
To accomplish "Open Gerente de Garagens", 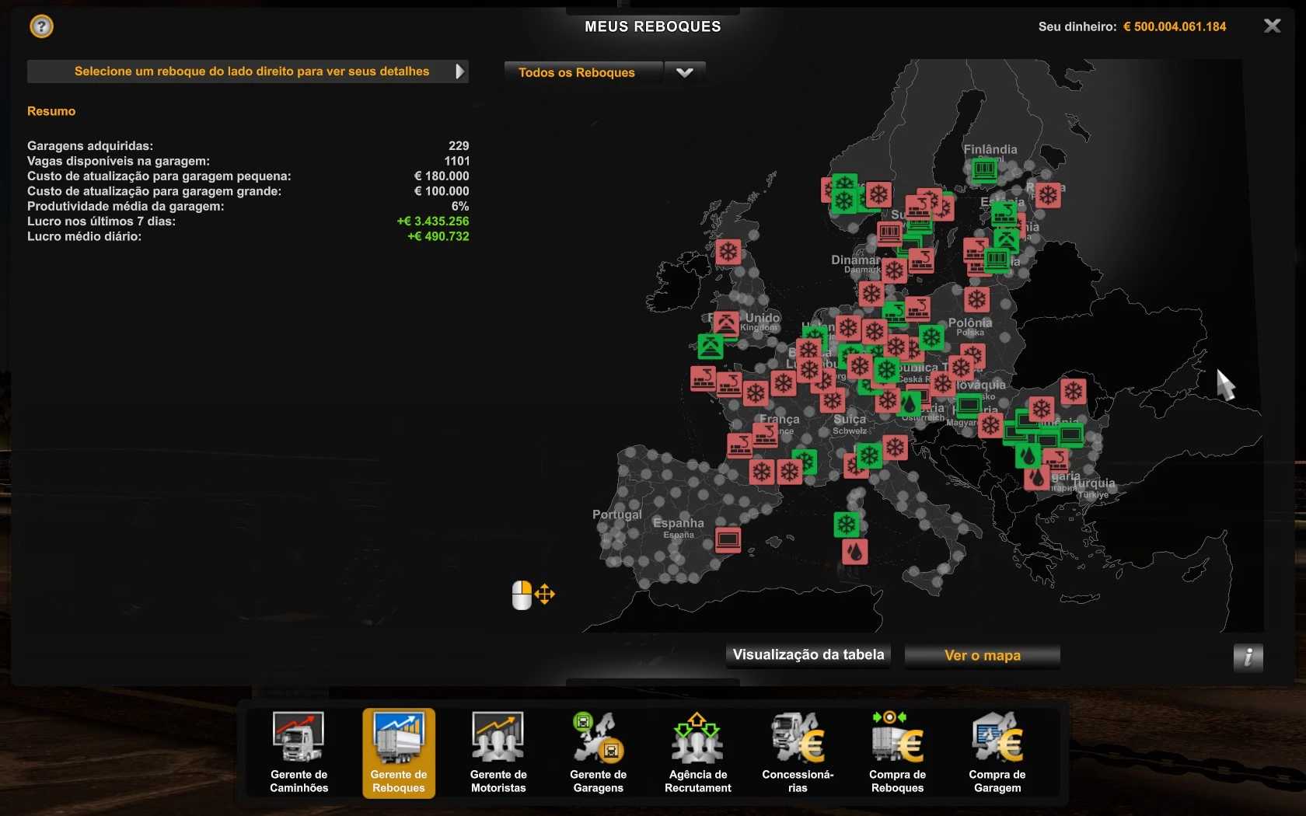I will pos(598,752).
